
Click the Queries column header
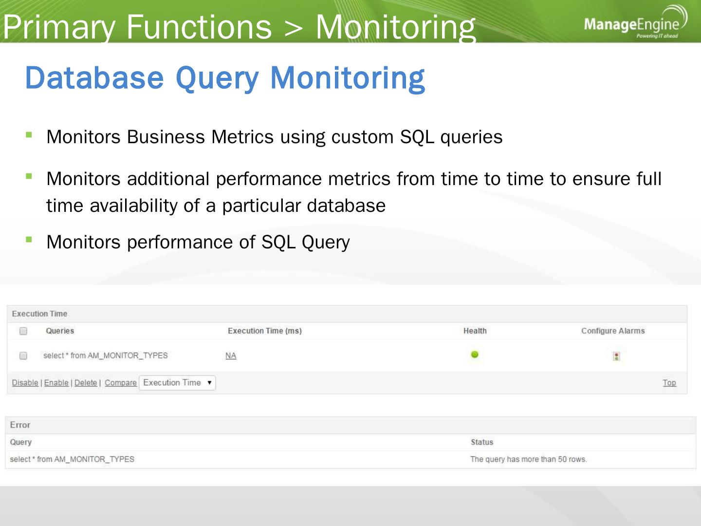click(60, 331)
